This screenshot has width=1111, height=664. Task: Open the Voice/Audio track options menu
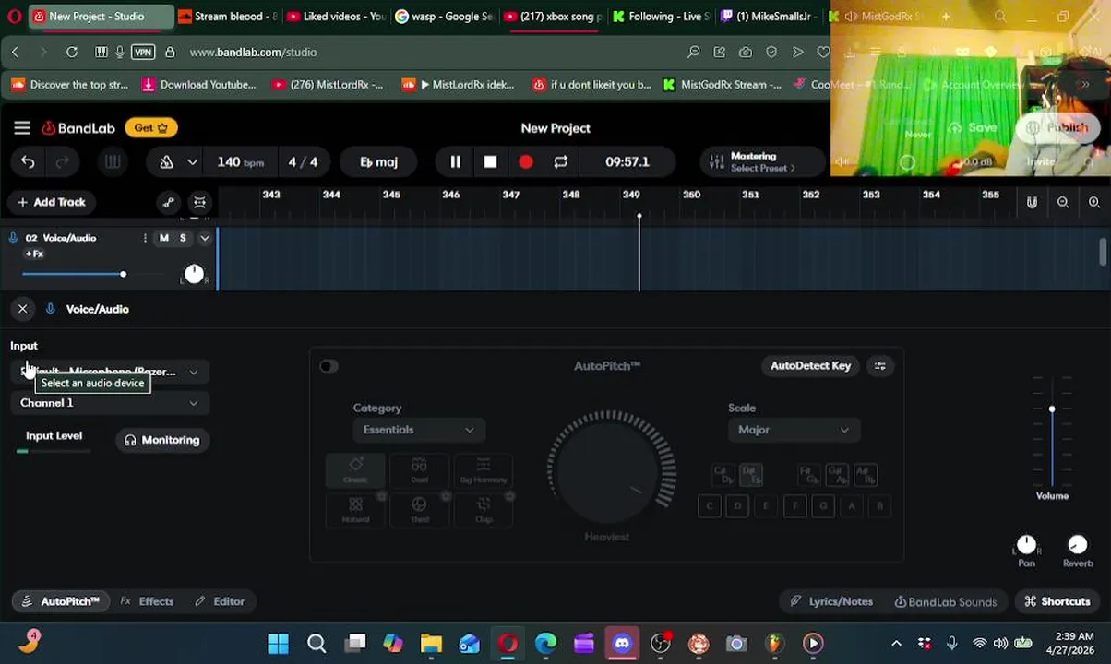tap(145, 238)
